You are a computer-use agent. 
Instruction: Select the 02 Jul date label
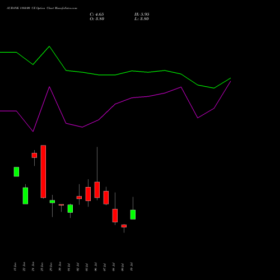tap(78, 267)
